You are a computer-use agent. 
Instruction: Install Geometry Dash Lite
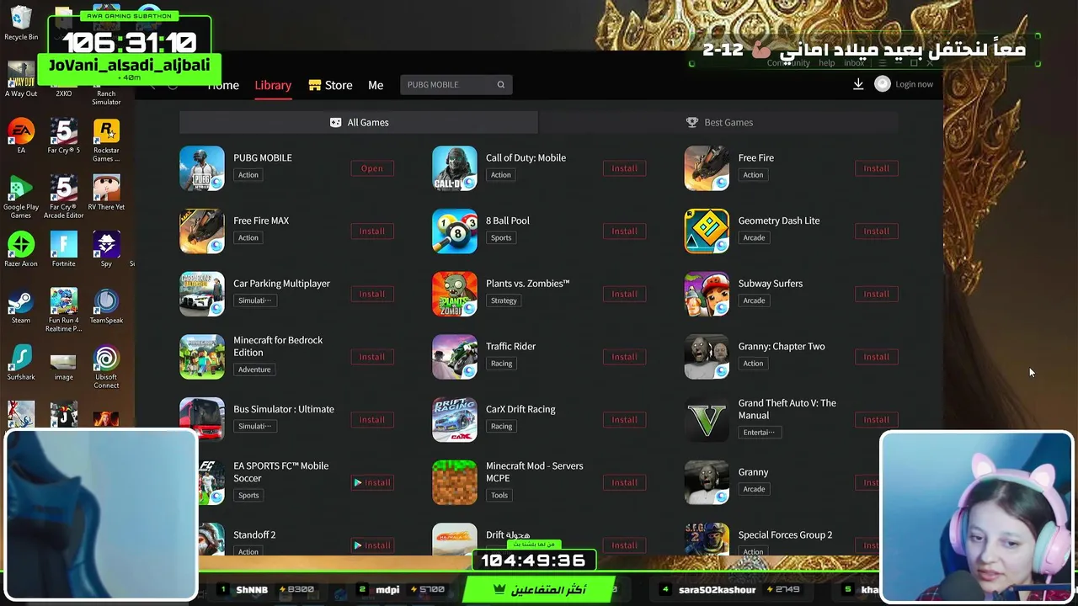pyautogui.click(x=876, y=231)
